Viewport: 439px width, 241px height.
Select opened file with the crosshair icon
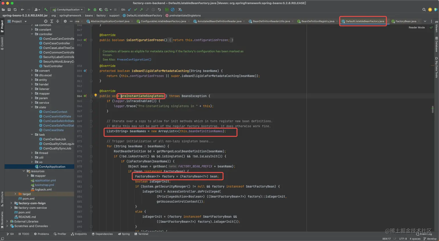coord(46,21)
